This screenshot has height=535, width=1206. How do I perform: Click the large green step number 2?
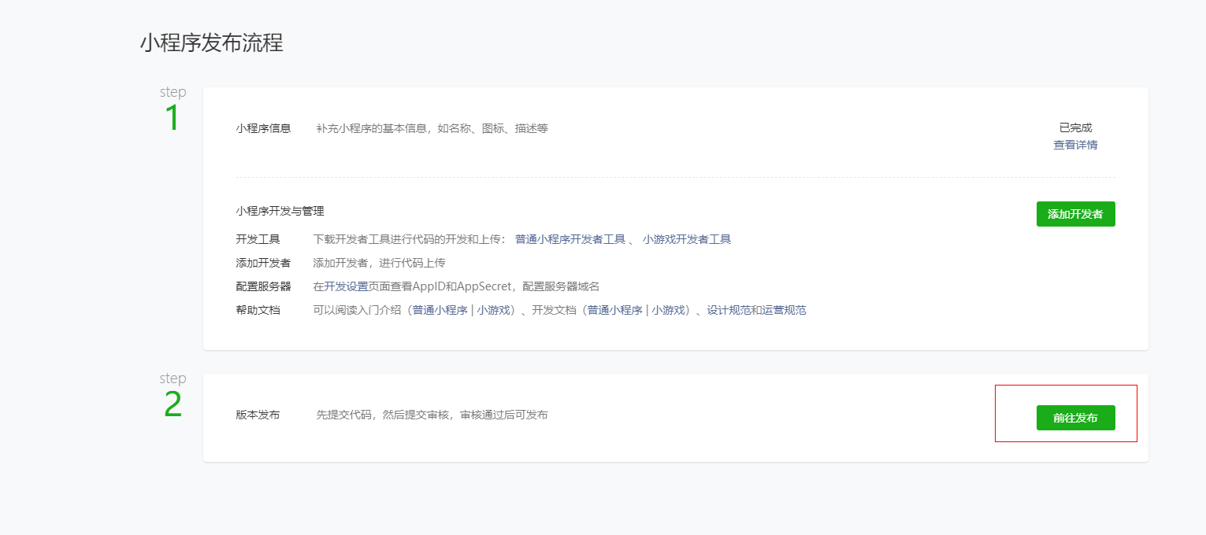tap(173, 405)
